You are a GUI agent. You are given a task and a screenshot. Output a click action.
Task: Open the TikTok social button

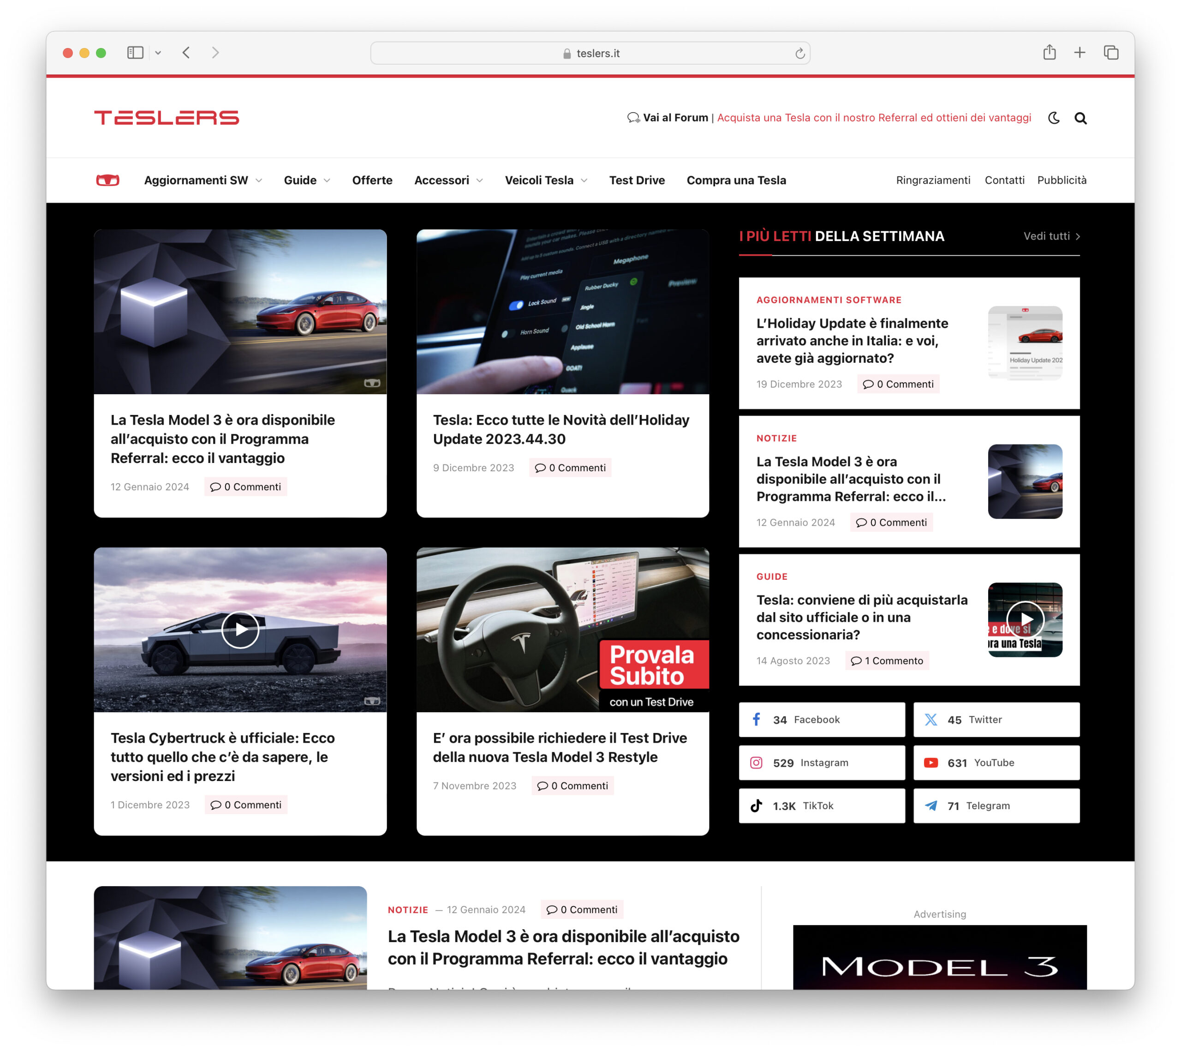[822, 806]
